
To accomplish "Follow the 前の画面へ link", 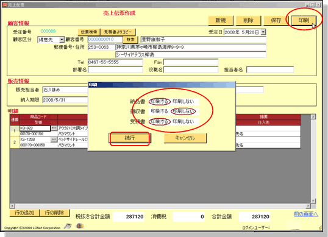I will tap(306, 214).
